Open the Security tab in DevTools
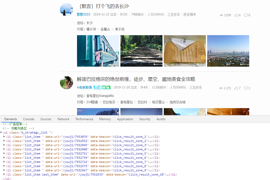The image size is (270, 180). [x=145, y=119]
